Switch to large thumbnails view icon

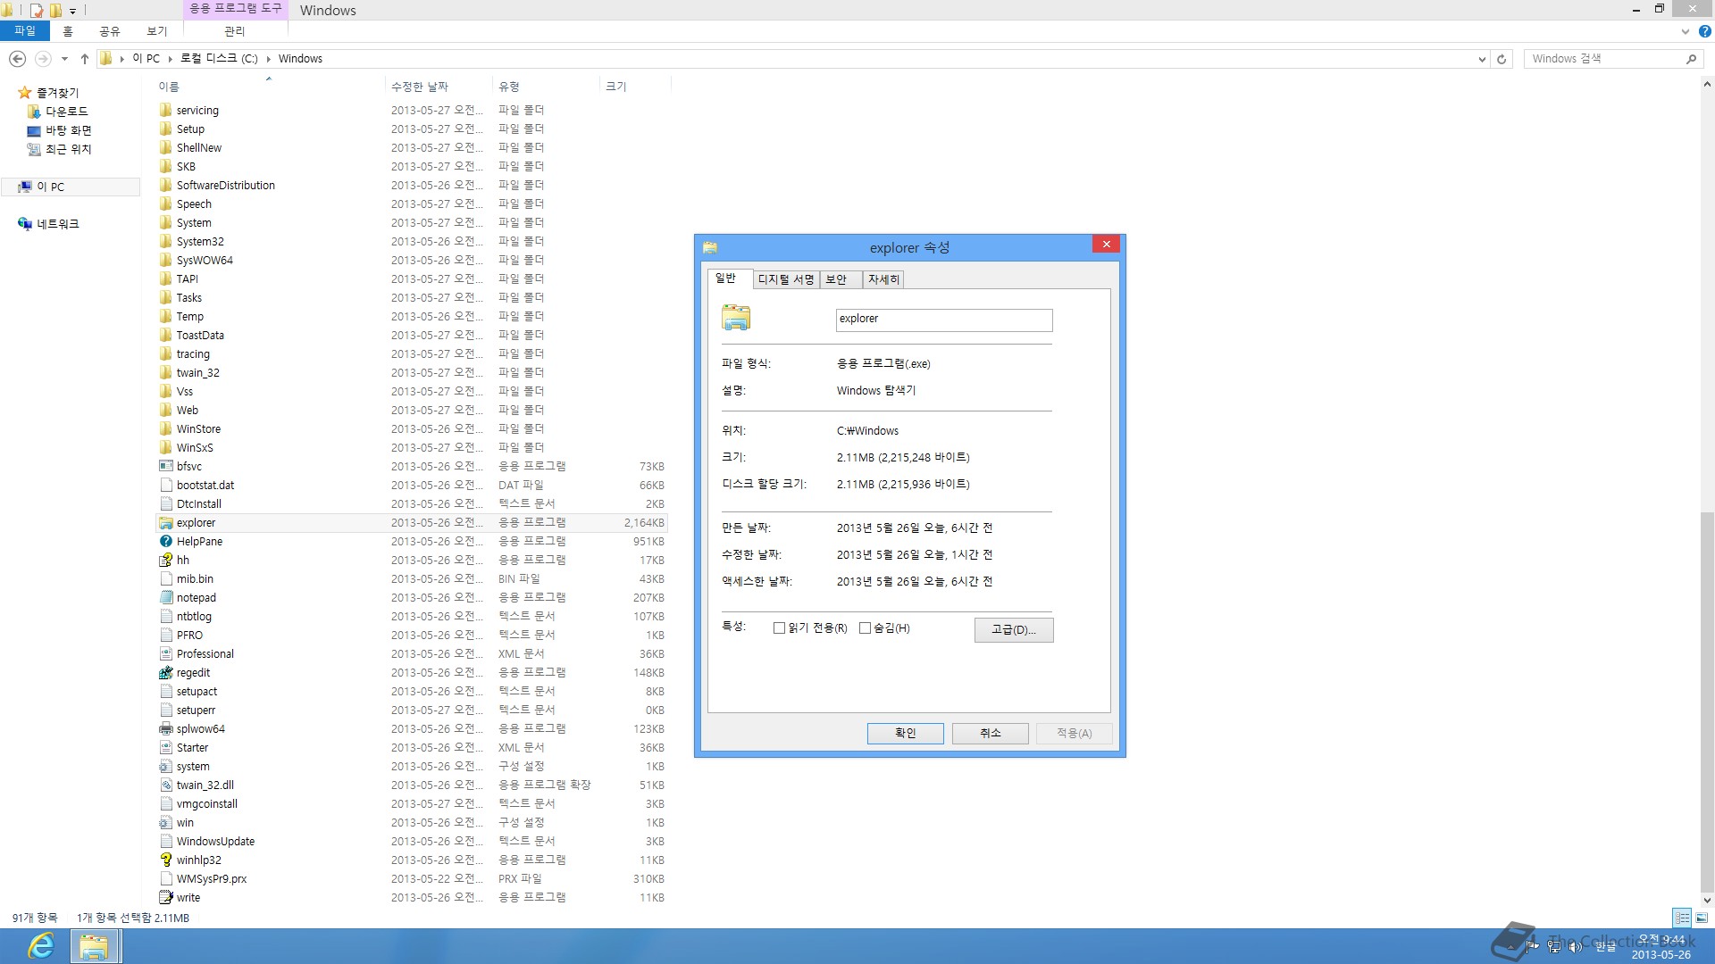click(x=1702, y=918)
